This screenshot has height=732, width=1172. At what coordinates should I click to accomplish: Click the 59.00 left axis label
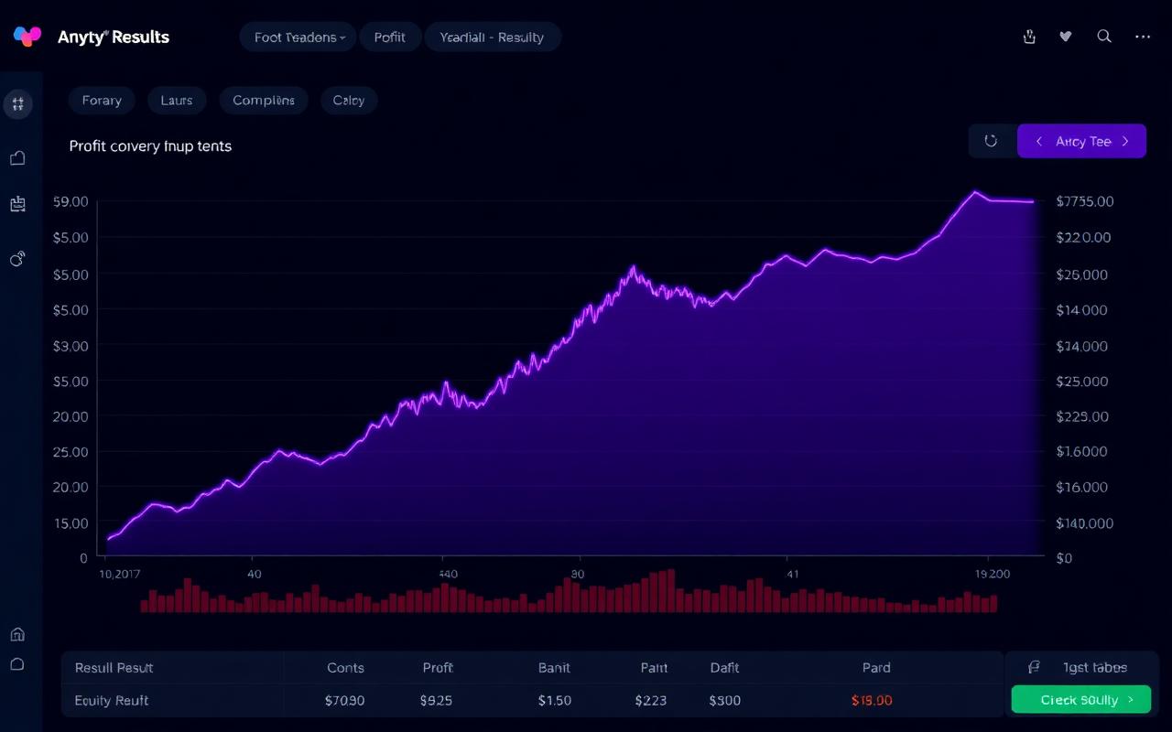coord(71,201)
